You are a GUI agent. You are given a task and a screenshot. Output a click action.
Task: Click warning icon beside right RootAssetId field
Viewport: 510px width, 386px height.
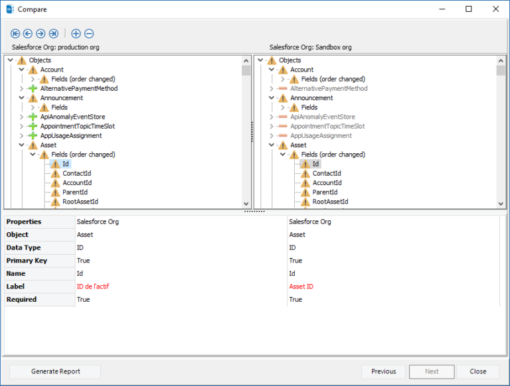pos(305,202)
